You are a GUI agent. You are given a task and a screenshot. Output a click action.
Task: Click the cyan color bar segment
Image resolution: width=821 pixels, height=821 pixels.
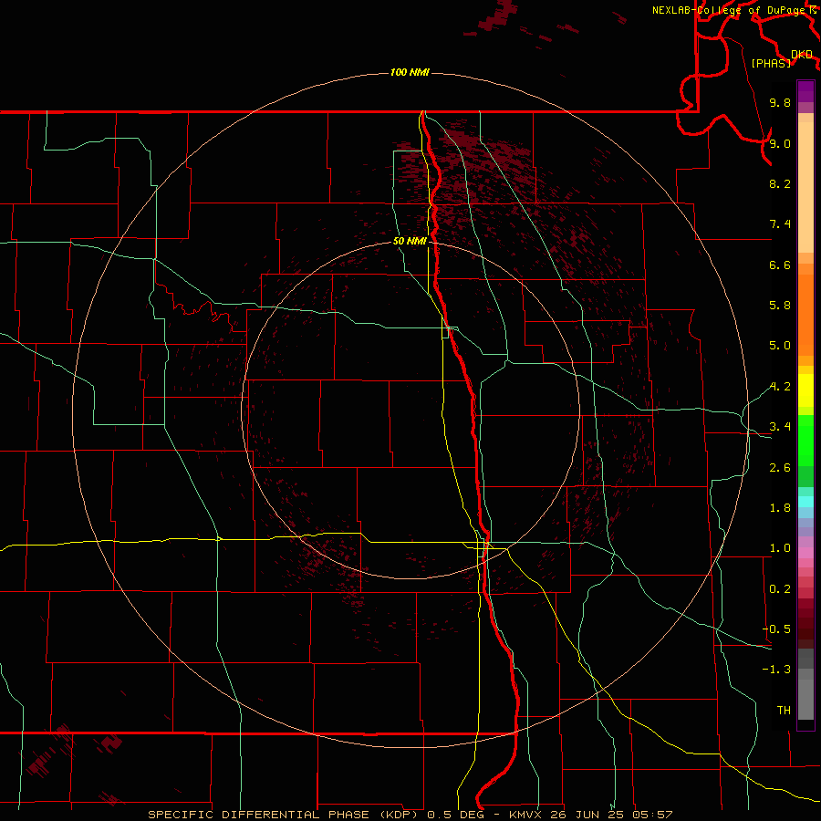click(805, 502)
